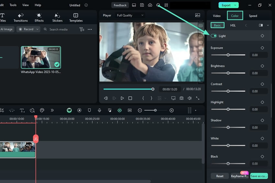Click the AI Image button

pos(7,29)
